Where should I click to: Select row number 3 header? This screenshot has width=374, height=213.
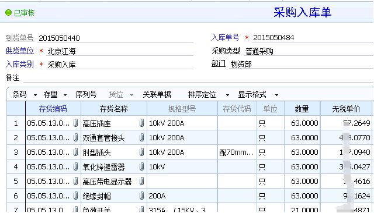click(16, 152)
